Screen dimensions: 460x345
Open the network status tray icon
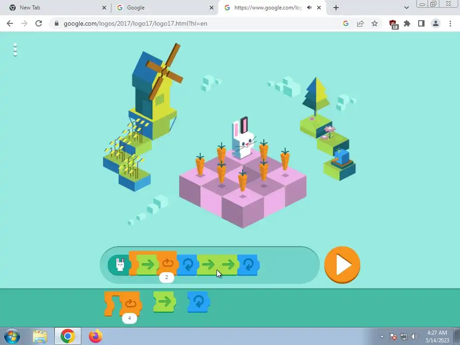(404, 336)
